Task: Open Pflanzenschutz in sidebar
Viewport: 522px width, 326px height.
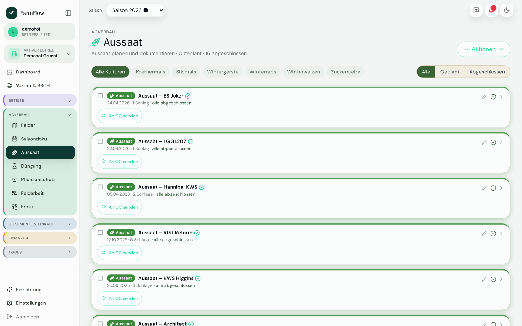Action: click(40, 180)
